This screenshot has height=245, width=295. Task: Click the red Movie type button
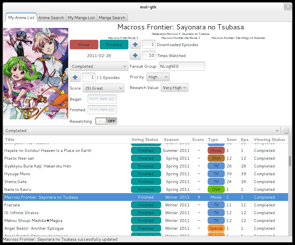pyautogui.click(x=84, y=45)
